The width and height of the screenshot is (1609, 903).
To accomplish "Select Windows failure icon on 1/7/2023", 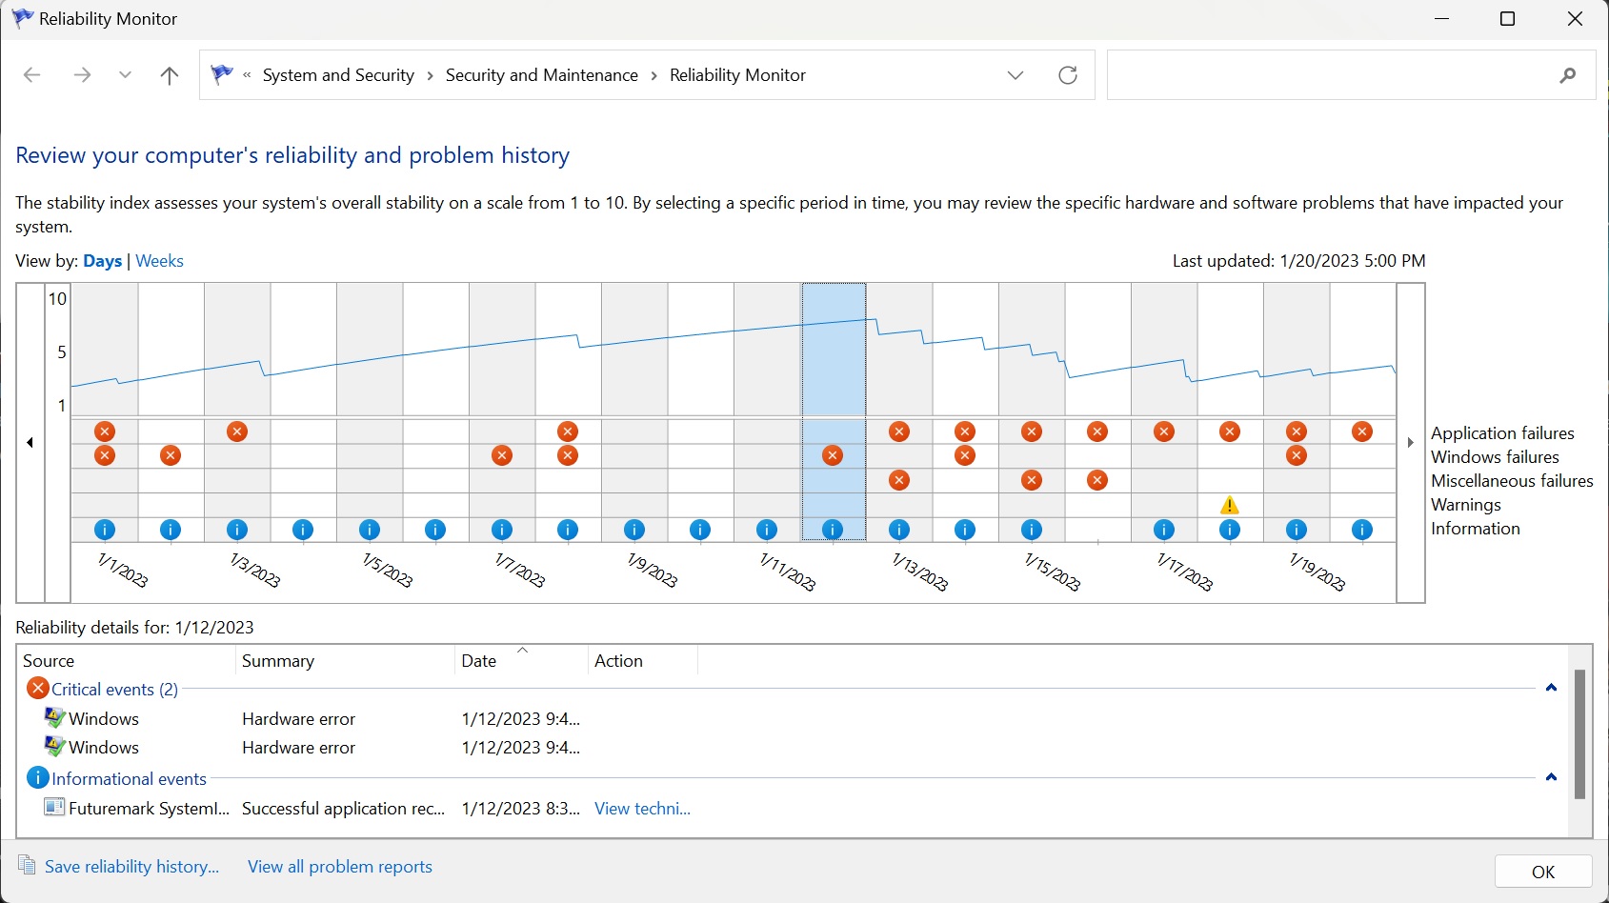I will 502,455.
